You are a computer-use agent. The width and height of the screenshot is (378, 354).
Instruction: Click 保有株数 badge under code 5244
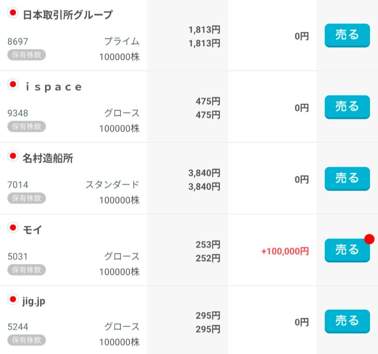(x=27, y=340)
